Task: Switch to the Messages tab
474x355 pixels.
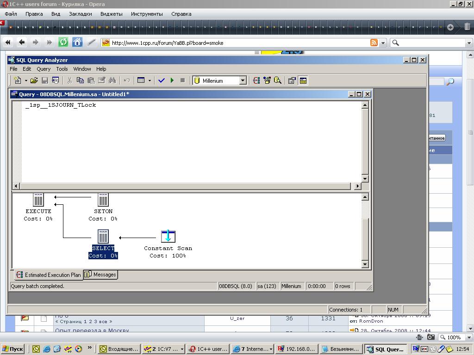Action: tap(101, 275)
